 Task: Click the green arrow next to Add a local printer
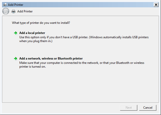(16, 33)
